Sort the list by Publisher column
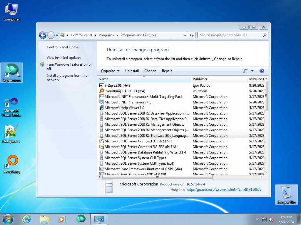This screenshot has height=225, width=301. tap(219, 79)
